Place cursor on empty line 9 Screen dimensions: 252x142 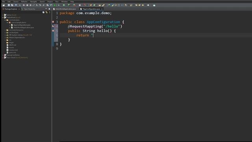(155, 49)
